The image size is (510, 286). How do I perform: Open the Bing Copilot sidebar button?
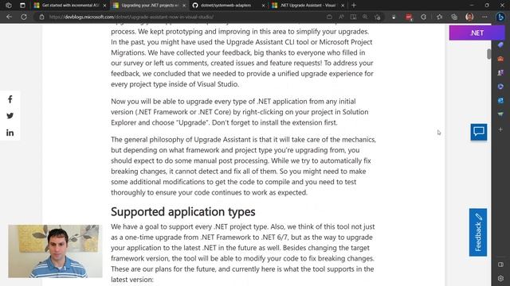click(500, 17)
